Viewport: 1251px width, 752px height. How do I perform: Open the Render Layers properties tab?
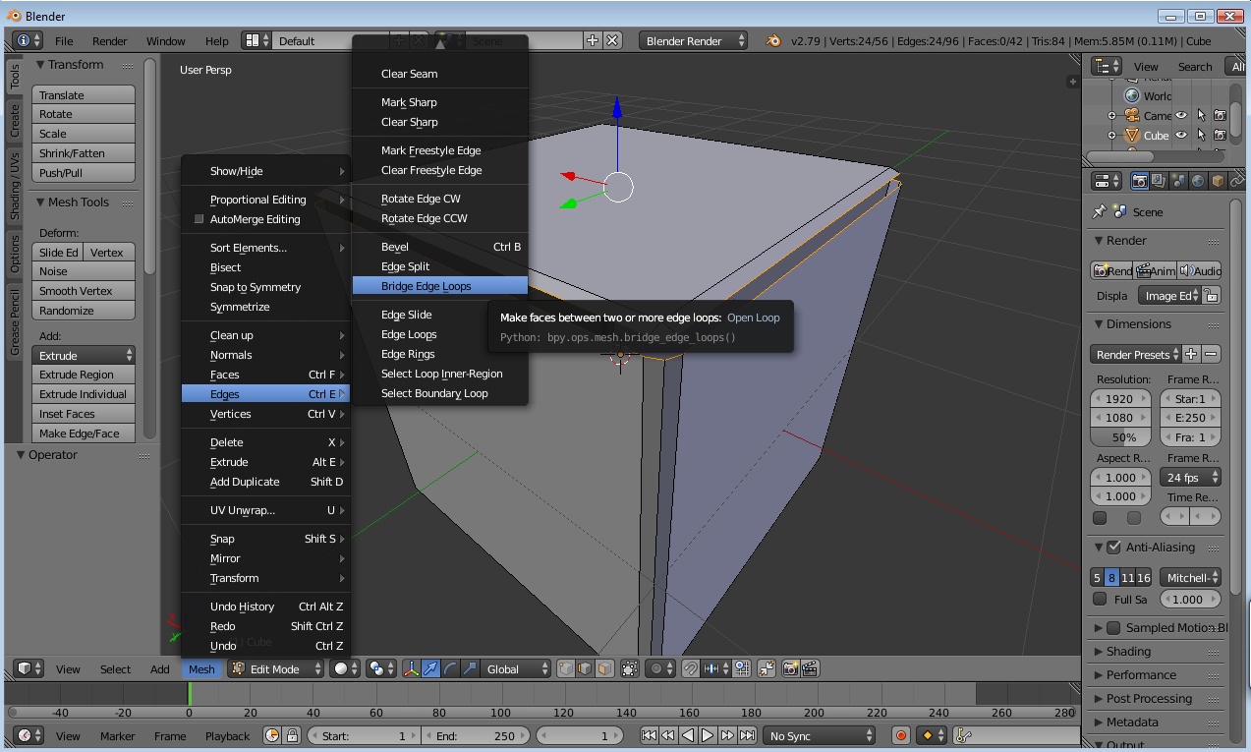click(x=1159, y=181)
